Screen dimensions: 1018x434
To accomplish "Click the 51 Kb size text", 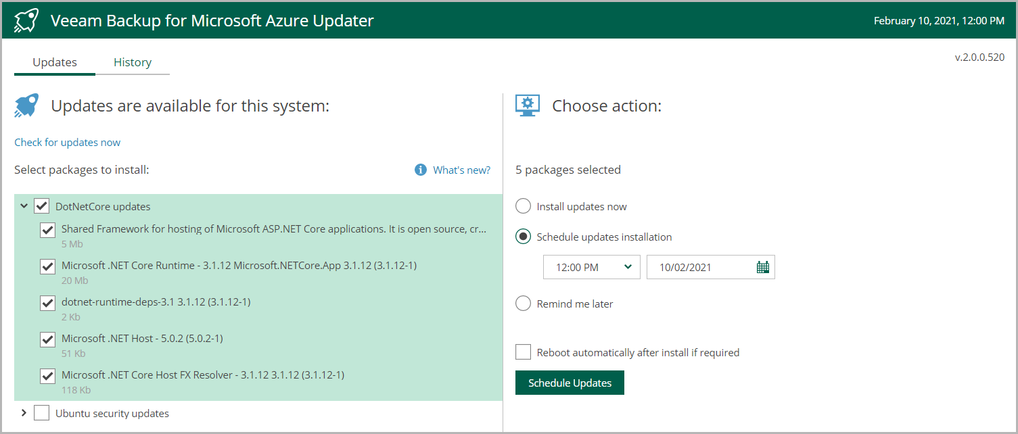I will tap(73, 354).
